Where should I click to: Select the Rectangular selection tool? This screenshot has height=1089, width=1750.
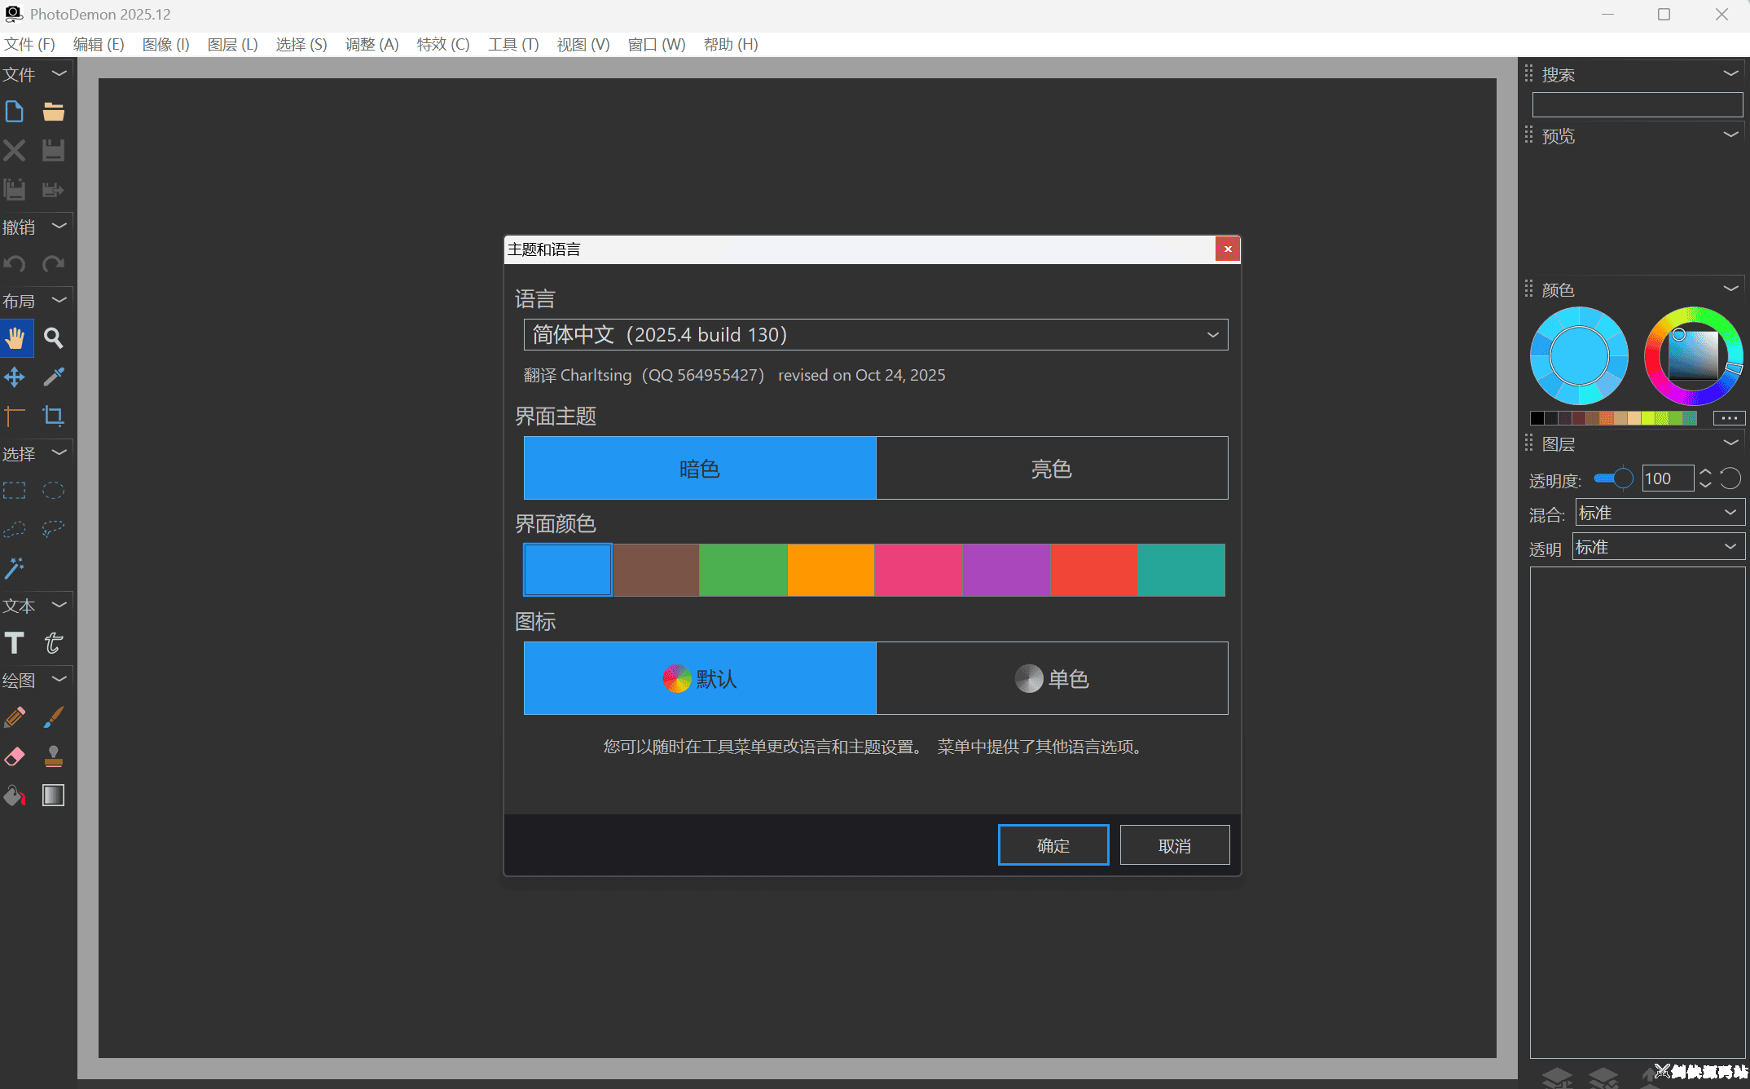tap(15, 491)
